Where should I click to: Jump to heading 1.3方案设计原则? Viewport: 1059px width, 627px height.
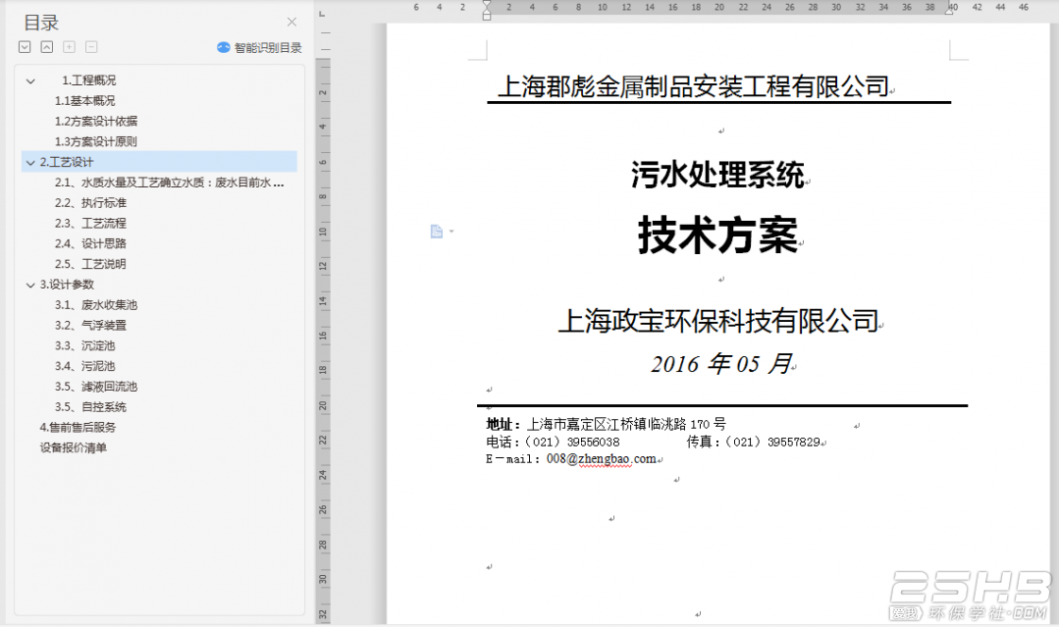pos(96,141)
